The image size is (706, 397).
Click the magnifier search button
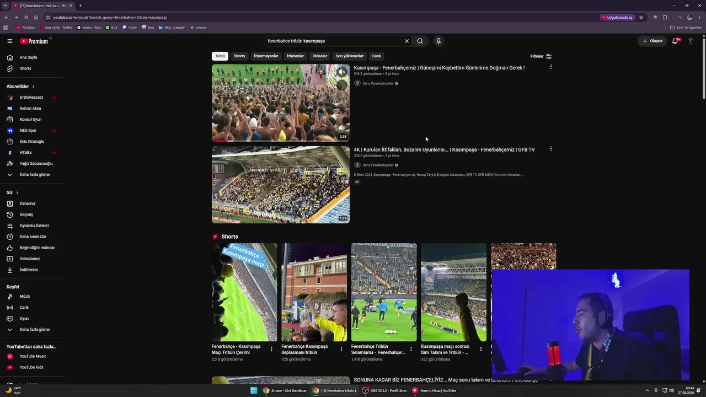[420, 41]
